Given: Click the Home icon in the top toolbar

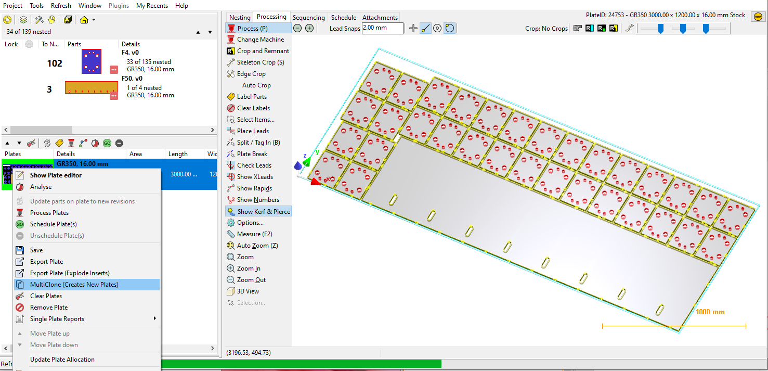Looking at the screenshot, I should pos(85,19).
